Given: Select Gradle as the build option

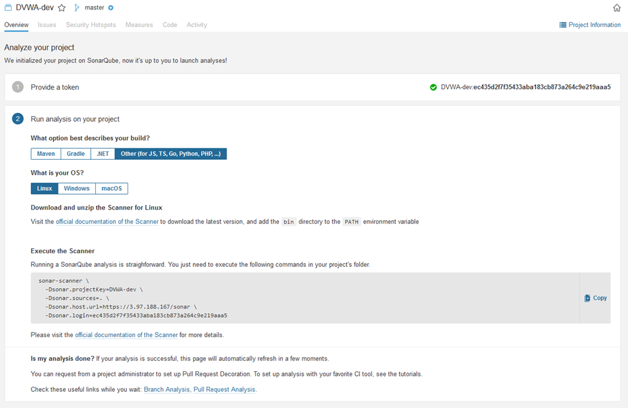Looking at the screenshot, I should (x=76, y=154).
